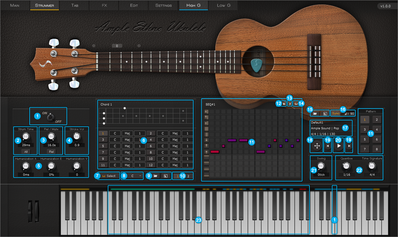The image size is (398, 237).
Task: Choose Pattern 7 button
Action: 365,149
